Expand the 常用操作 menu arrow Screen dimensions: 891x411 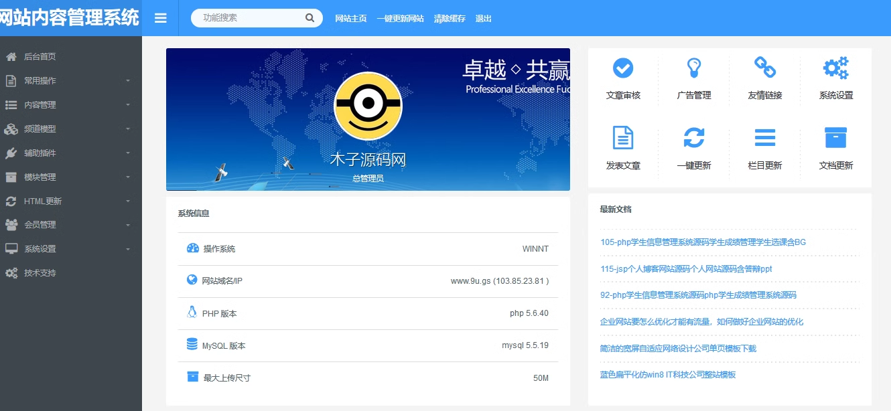(128, 81)
